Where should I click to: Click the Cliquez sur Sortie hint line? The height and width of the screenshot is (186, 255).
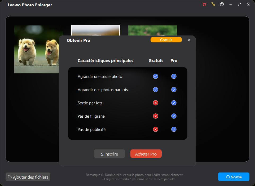point(138,179)
